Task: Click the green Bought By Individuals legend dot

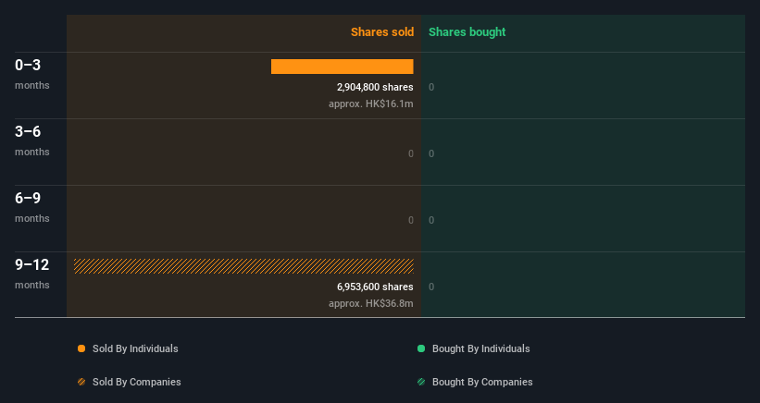Action: coord(421,348)
